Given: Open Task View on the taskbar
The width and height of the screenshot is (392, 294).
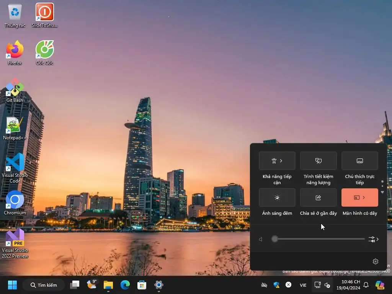Looking at the screenshot, I should coord(75,285).
